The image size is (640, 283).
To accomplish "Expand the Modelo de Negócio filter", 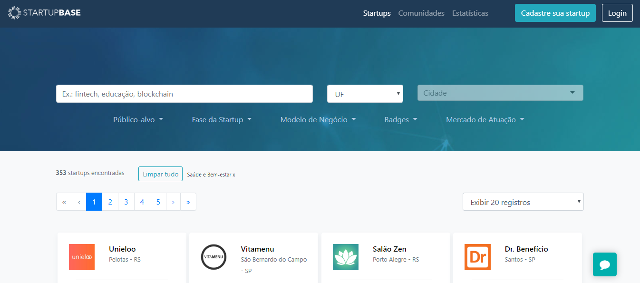I will 318,119.
